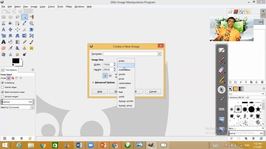Open the Filters menu
Screen dimensions: 266x149
(x=69, y=7)
